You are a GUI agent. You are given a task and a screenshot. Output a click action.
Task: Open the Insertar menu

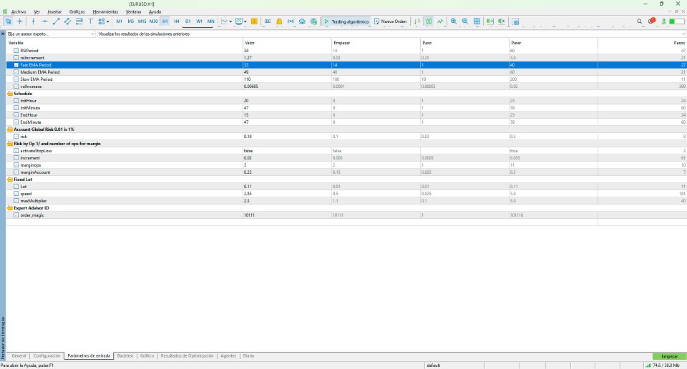54,12
